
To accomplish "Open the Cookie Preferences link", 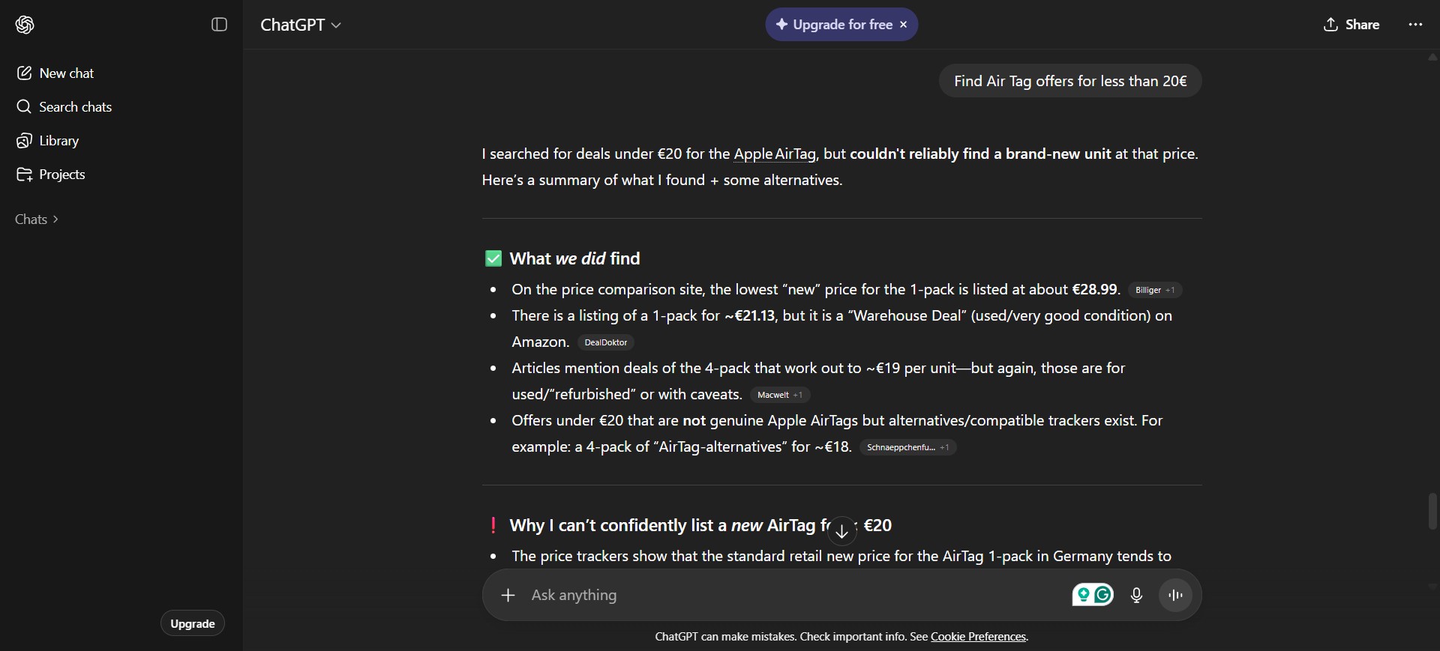I will tap(979, 637).
